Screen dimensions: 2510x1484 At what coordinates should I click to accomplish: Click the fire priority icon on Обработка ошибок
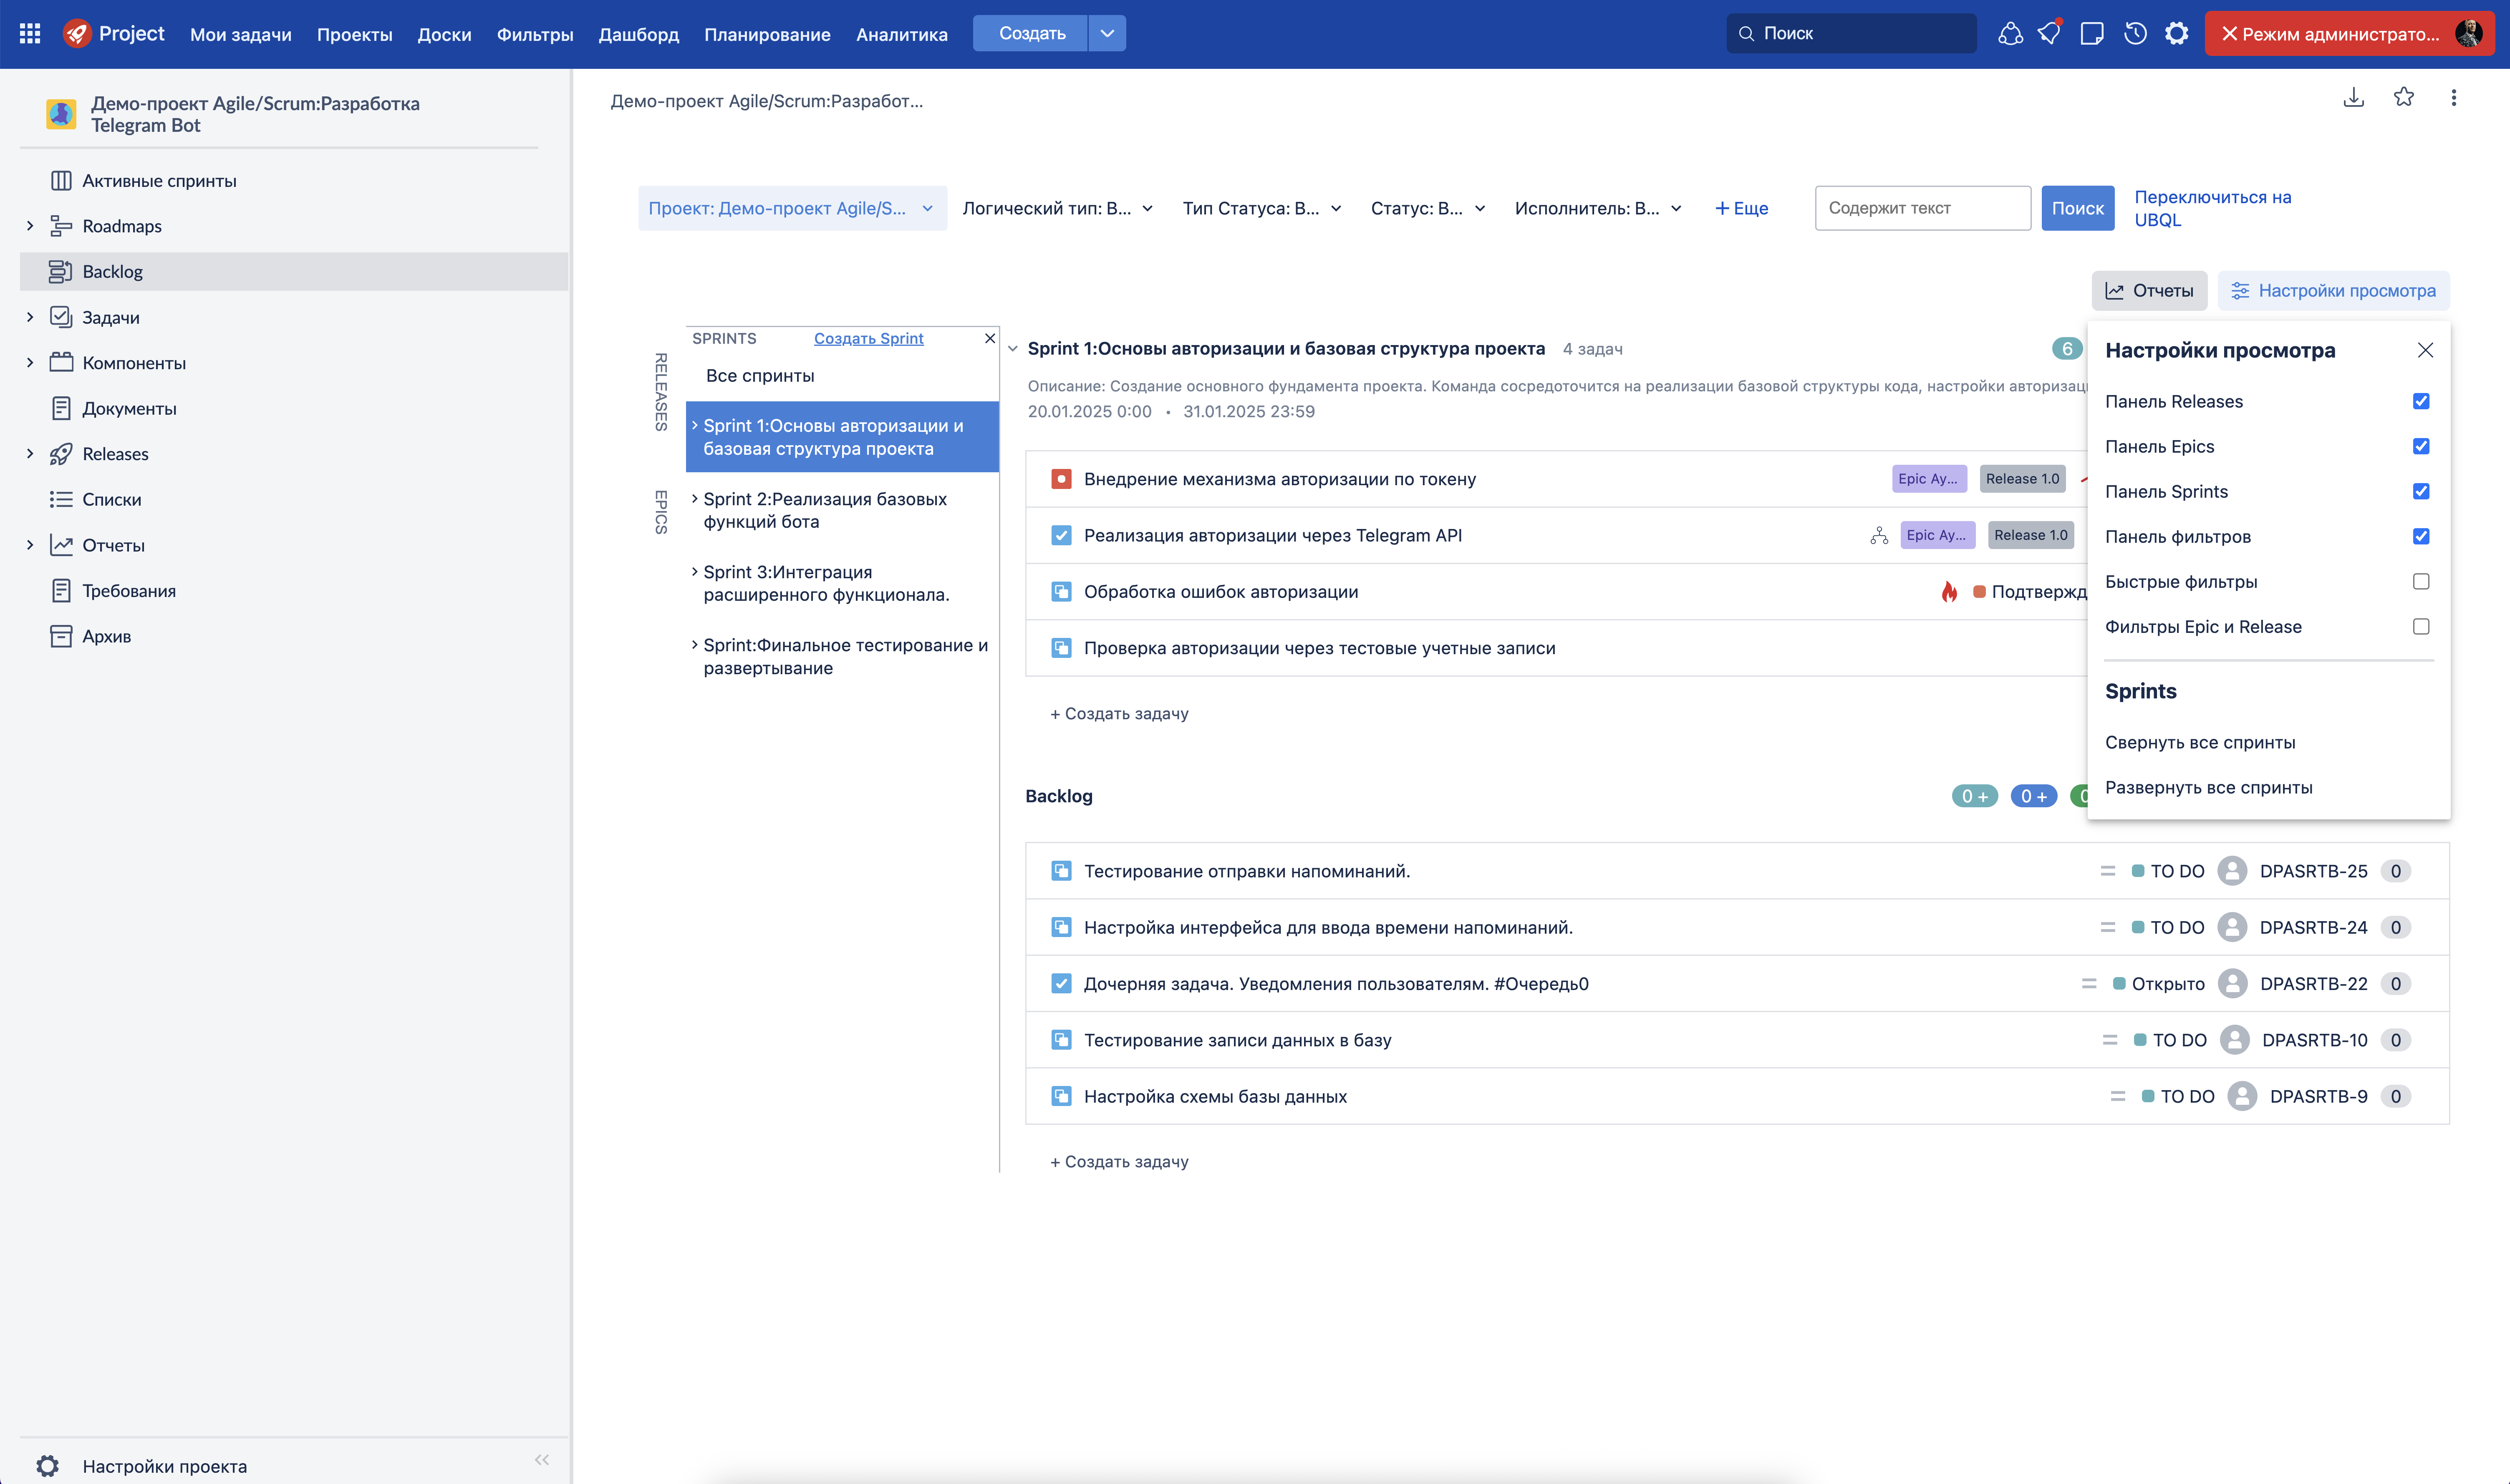[x=1949, y=591]
